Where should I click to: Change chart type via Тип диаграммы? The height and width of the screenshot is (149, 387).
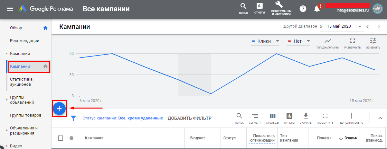(x=328, y=43)
